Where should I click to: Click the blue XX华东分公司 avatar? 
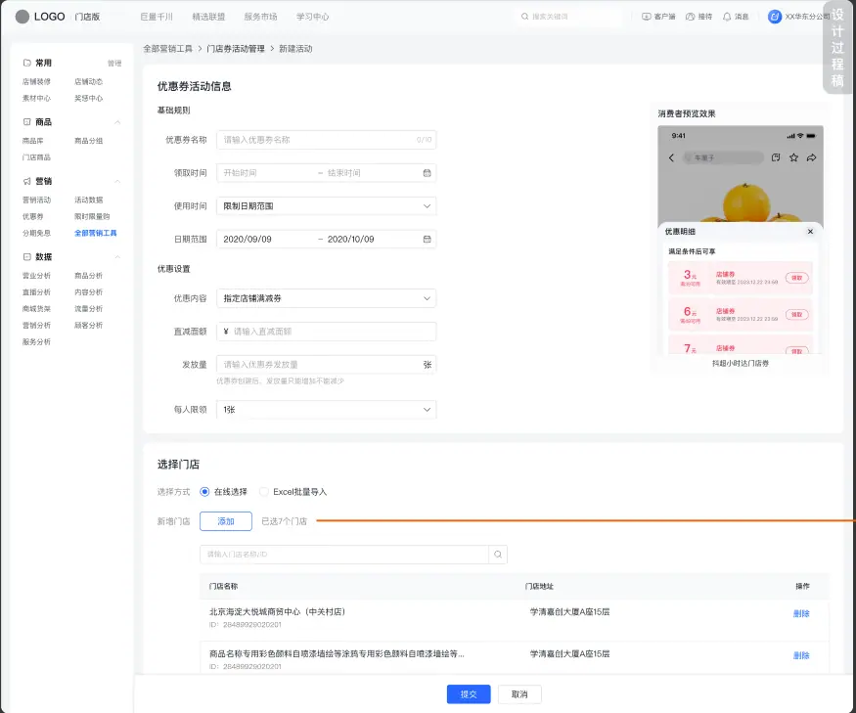(x=775, y=17)
